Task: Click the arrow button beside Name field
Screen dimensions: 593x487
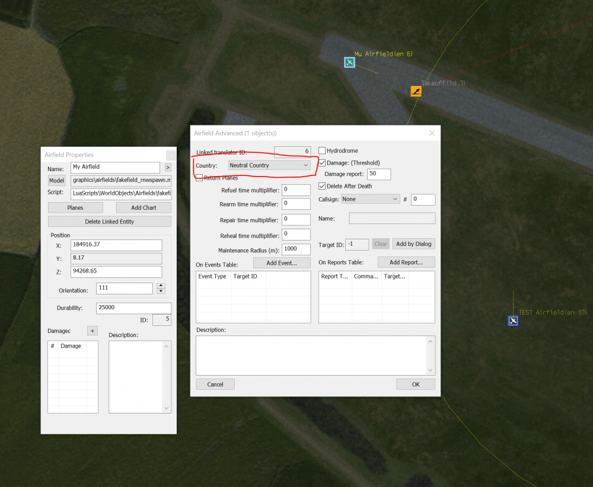Action: [x=167, y=168]
